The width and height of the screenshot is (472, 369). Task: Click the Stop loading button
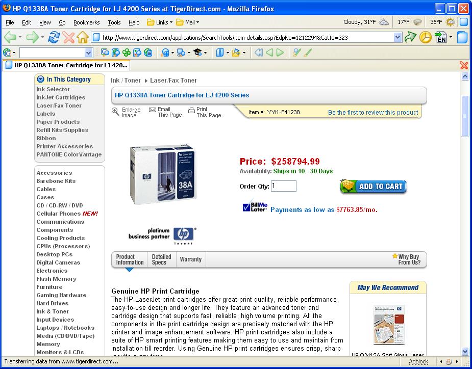click(68, 37)
